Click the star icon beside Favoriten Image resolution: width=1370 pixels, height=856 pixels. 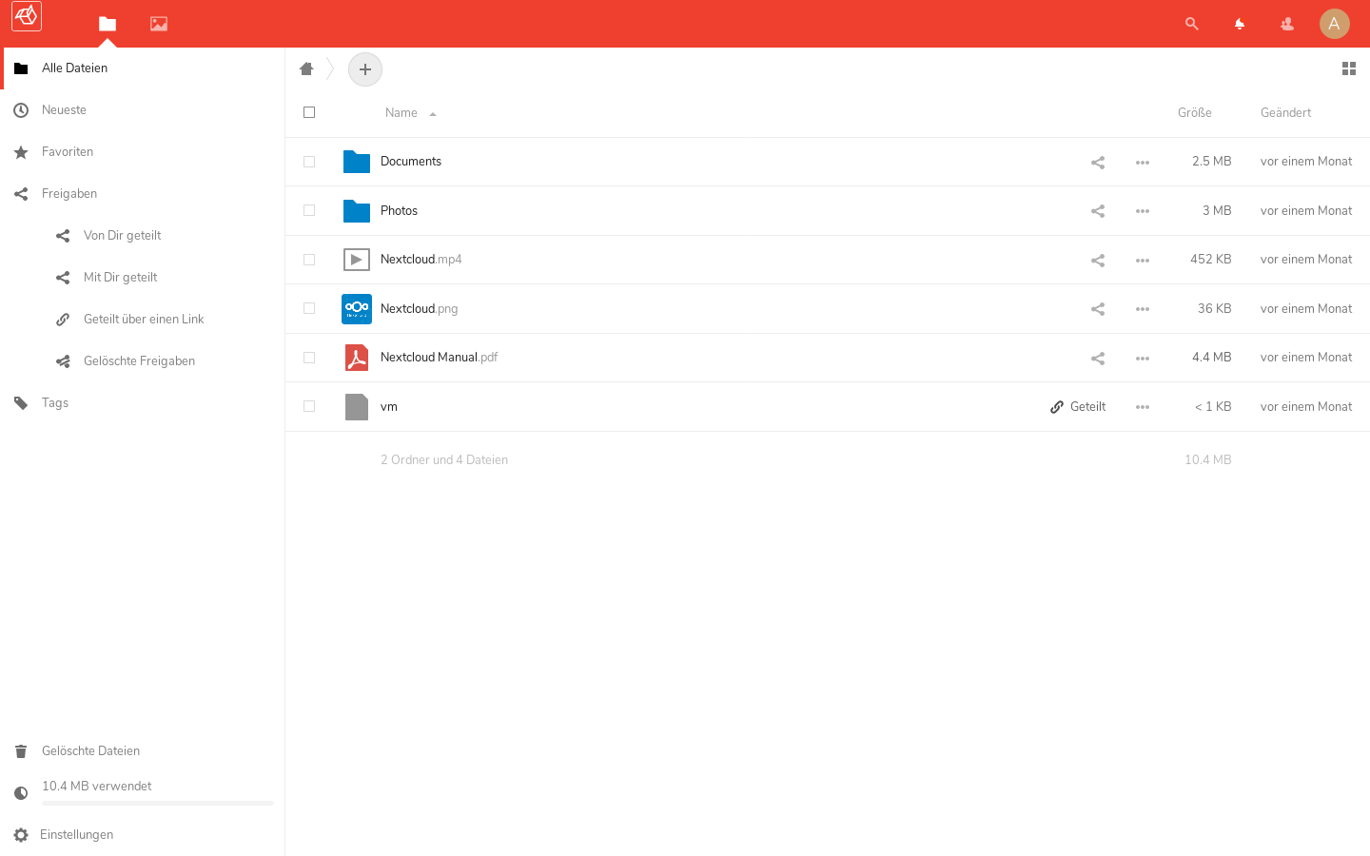[x=21, y=152]
